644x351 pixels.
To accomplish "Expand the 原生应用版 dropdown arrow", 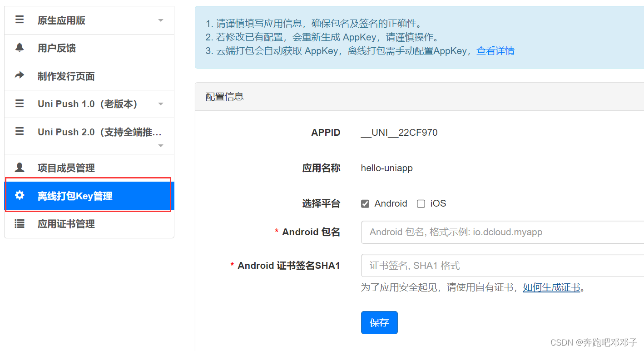I will 161,21.
